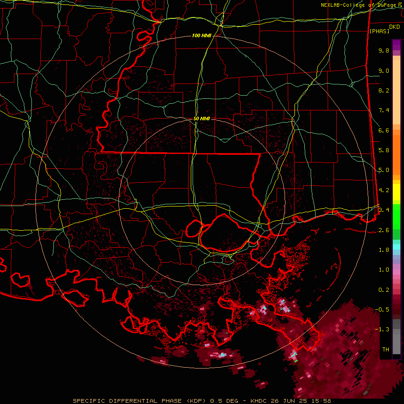The width and height of the screenshot is (404, 404).
Task: Click the [PHAS] label above the color bar
Action: (x=379, y=31)
